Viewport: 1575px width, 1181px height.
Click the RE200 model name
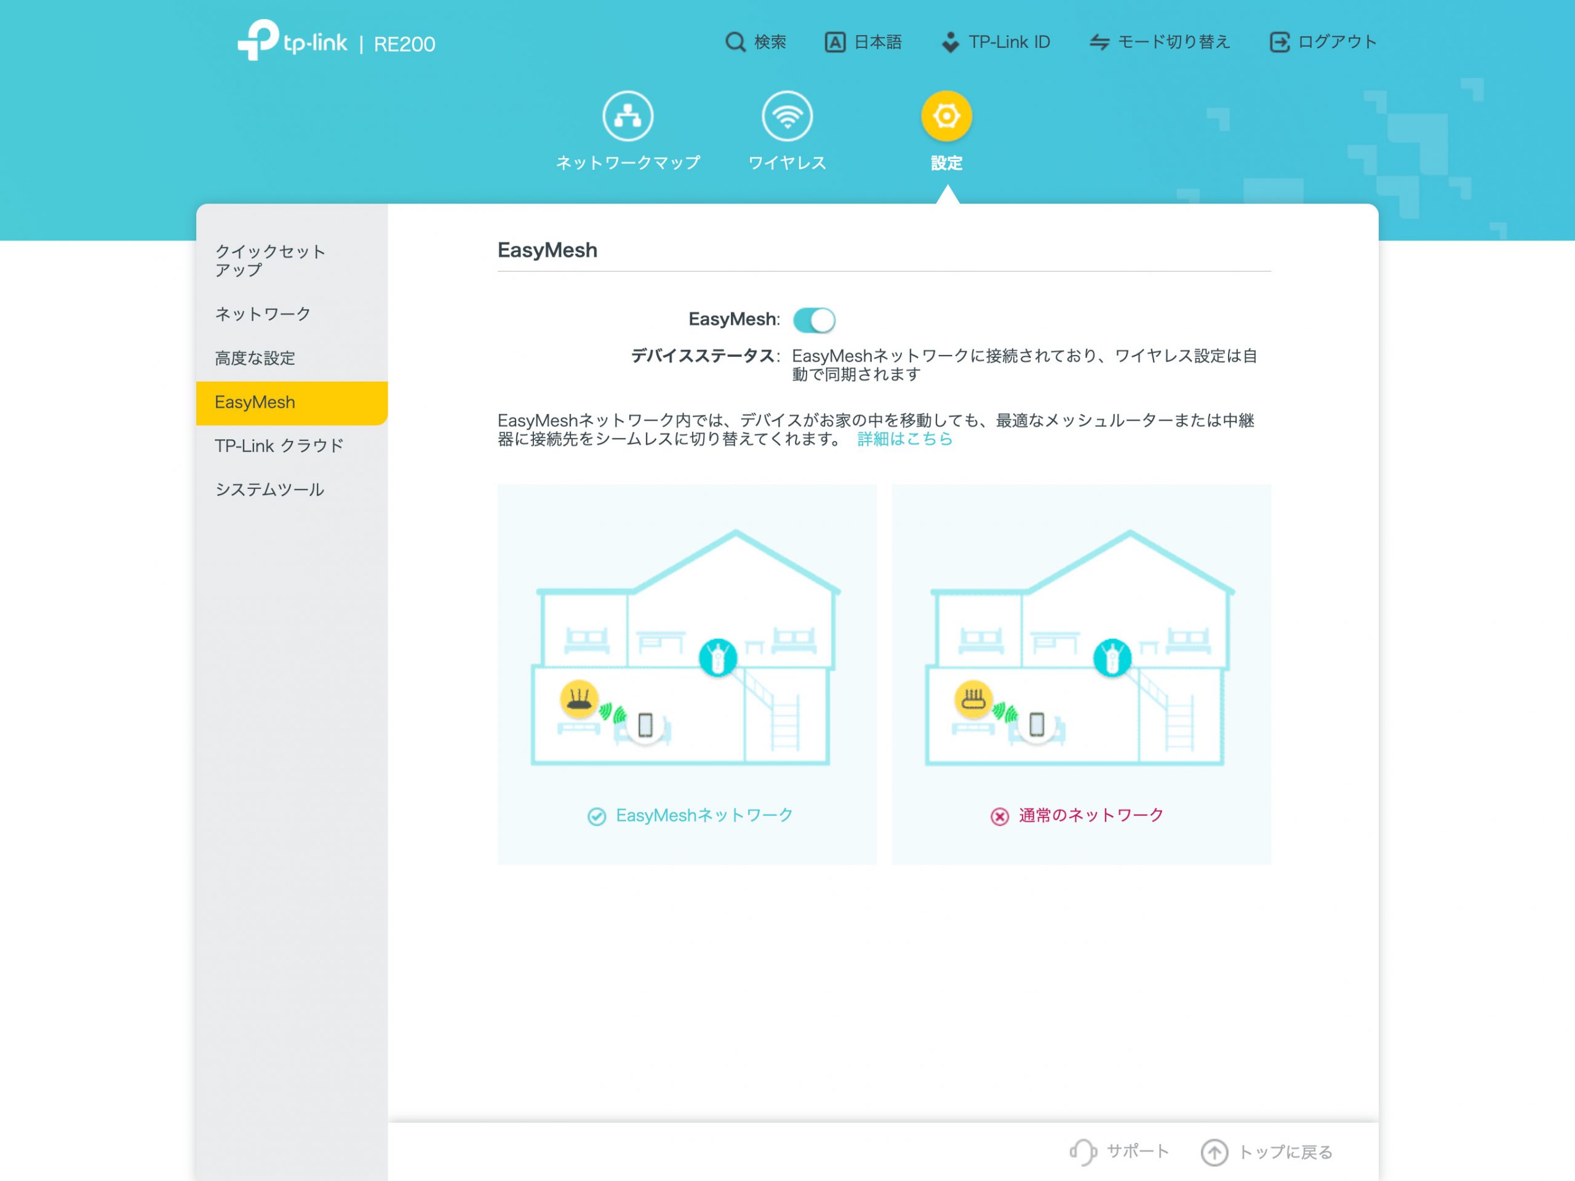(404, 44)
